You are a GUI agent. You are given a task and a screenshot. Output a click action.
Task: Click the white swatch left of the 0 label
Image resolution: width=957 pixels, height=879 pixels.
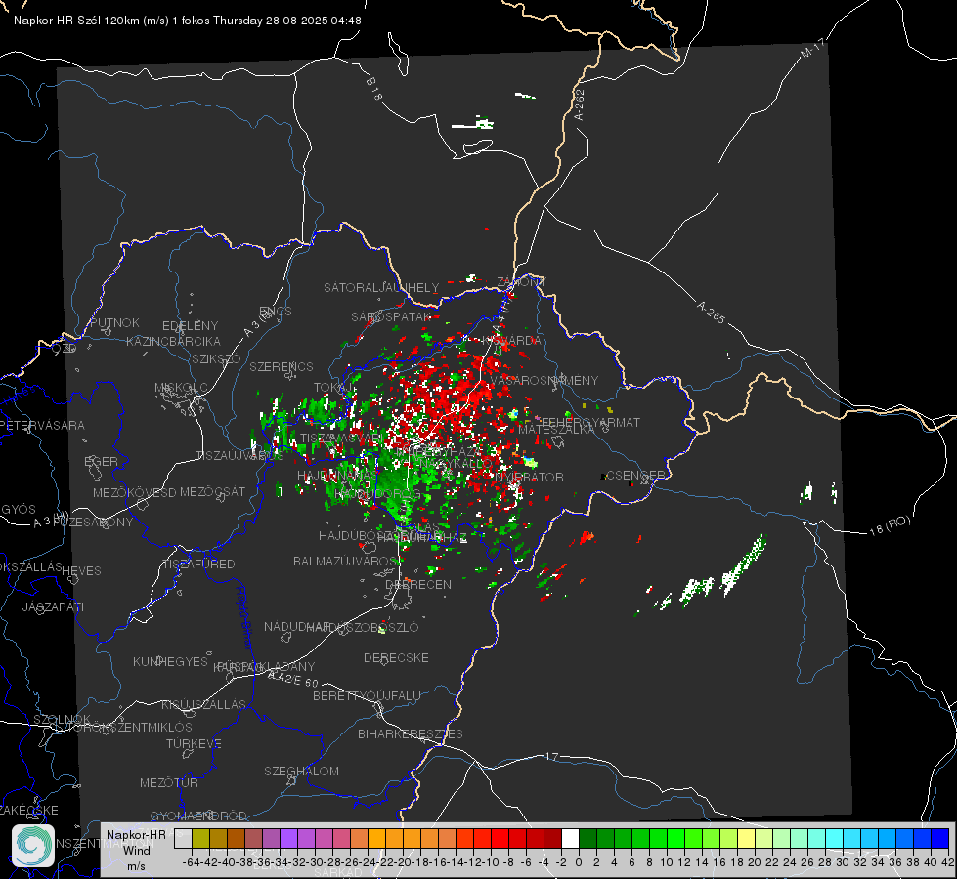click(x=570, y=838)
